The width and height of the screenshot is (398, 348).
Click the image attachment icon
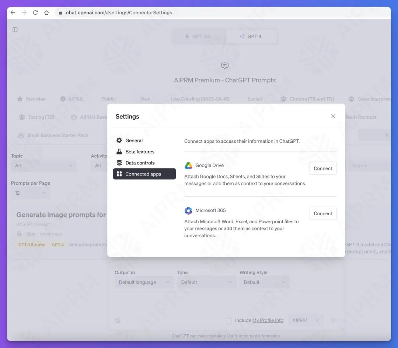[118, 320]
